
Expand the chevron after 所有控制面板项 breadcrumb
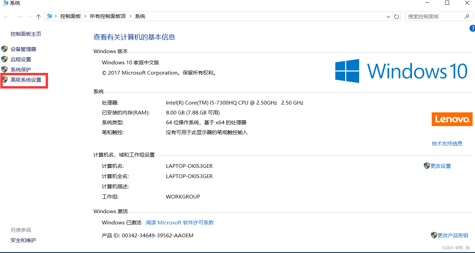[x=131, y=16]
